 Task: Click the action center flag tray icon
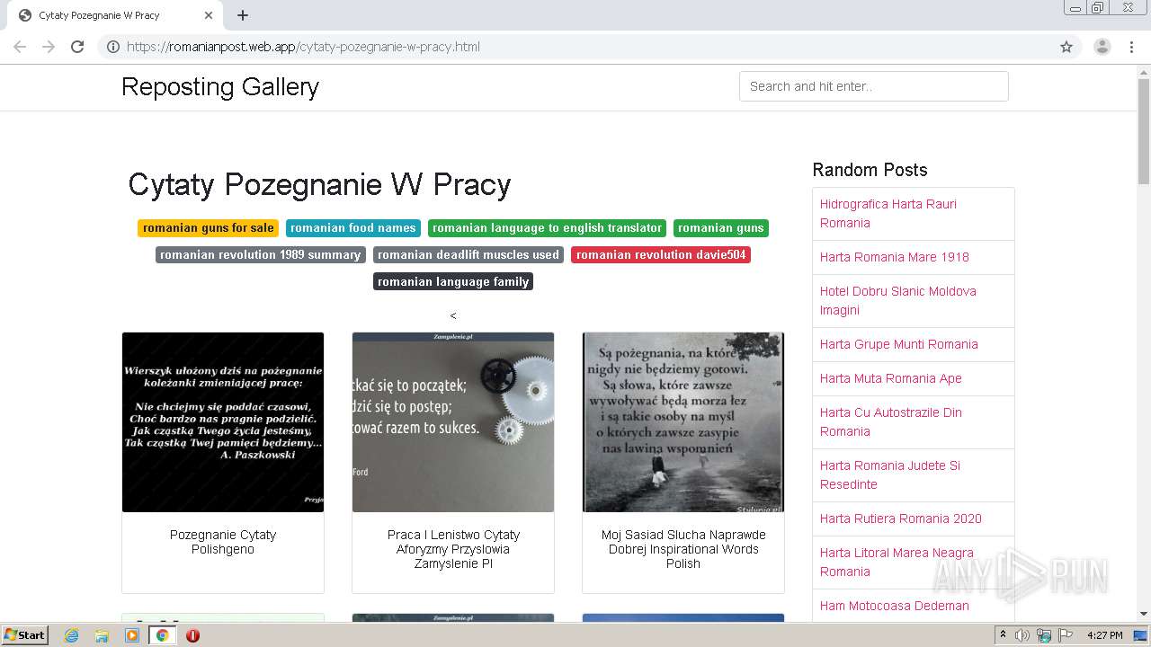[1065, 635]
